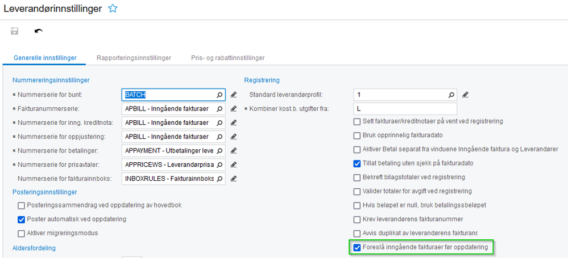Edit Fakturanummerserie pencil icon
The width and height of the screenshot is (568, 258).
pos(234,109)
